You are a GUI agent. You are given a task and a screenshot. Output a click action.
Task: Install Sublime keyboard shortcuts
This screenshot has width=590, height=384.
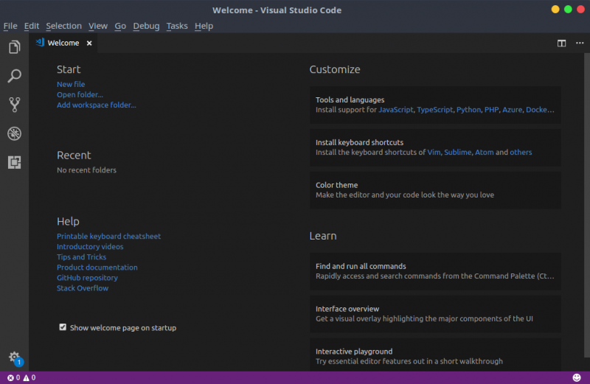pos(457,153)
